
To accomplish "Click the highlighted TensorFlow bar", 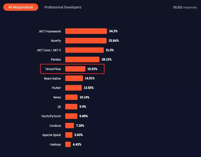I will 75,69.
